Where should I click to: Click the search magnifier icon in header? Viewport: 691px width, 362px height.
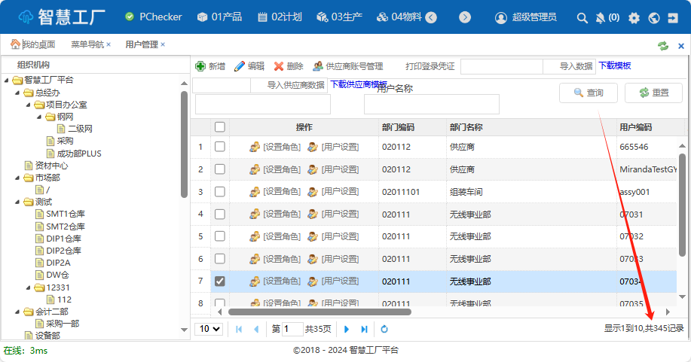tap(582, 17)
